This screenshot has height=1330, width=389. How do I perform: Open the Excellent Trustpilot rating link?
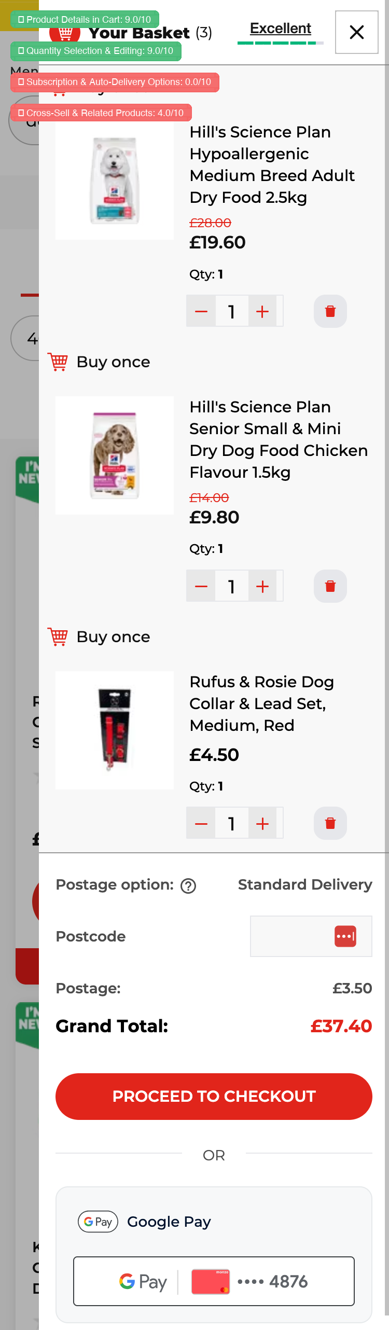281,29
